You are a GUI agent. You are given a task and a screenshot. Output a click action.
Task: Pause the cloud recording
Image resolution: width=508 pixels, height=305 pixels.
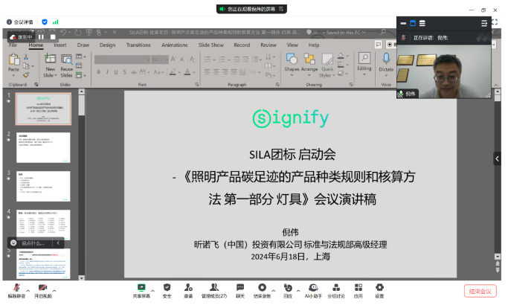pyautogui.click(x=41, y=37)
